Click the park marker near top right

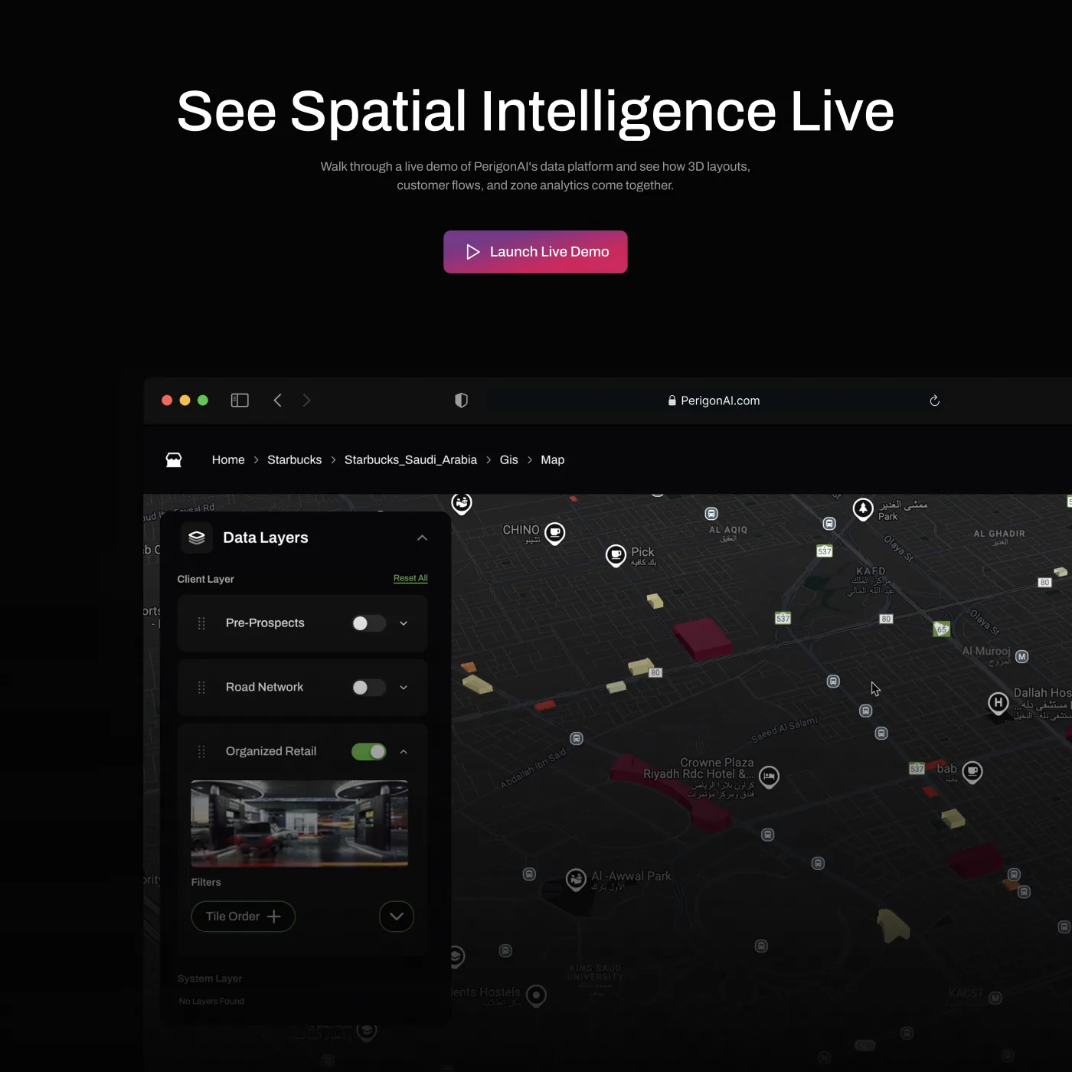click(x=863, y=508)
